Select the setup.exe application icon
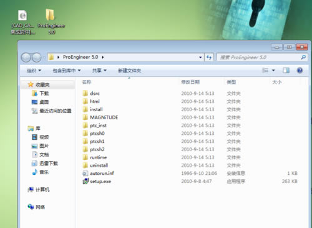Image resolution: width=312 pixels, height=228 pixels. (85, 181)
